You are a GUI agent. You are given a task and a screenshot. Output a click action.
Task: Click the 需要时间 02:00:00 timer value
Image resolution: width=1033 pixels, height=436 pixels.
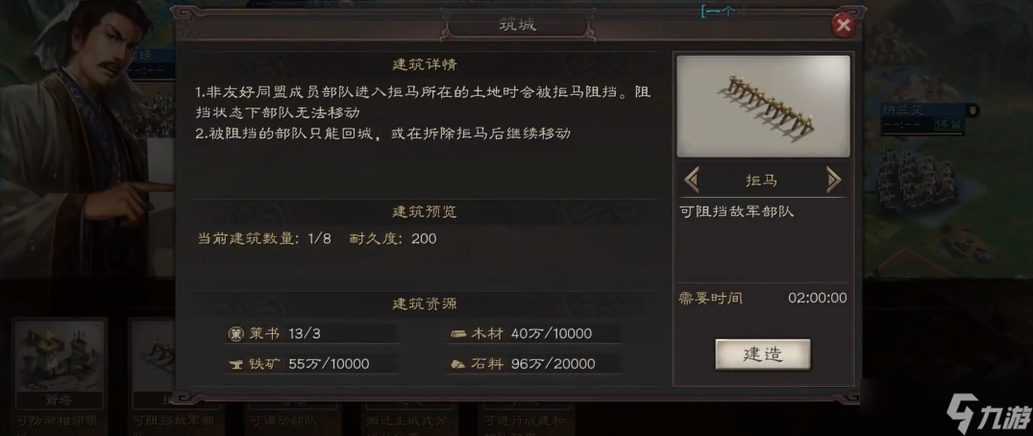point(817,298)
